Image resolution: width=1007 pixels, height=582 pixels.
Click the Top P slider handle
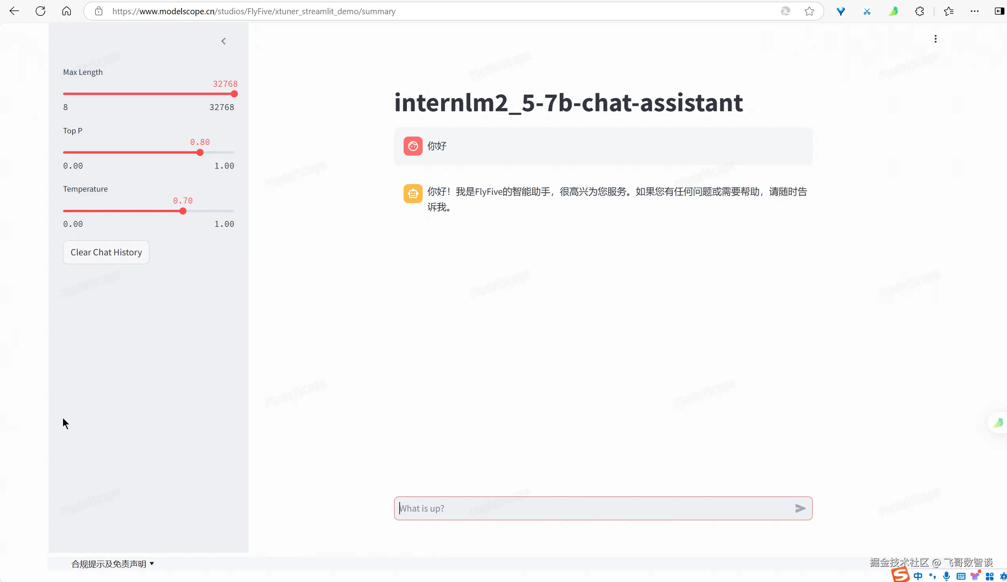(200, 152)
